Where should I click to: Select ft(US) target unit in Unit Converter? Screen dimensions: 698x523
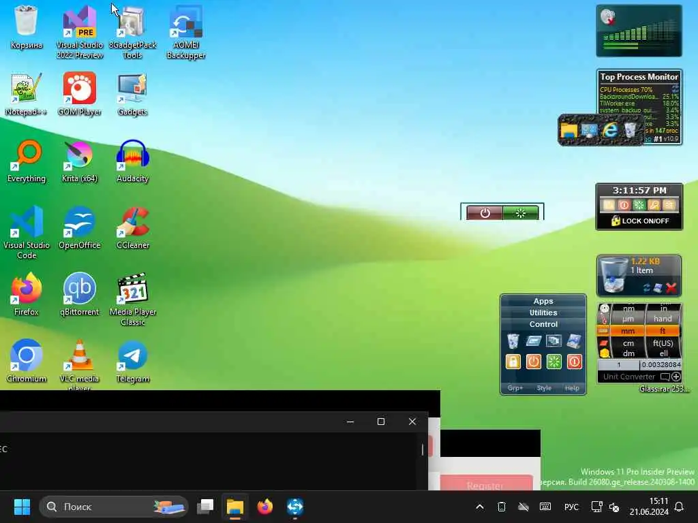[663, 343]
